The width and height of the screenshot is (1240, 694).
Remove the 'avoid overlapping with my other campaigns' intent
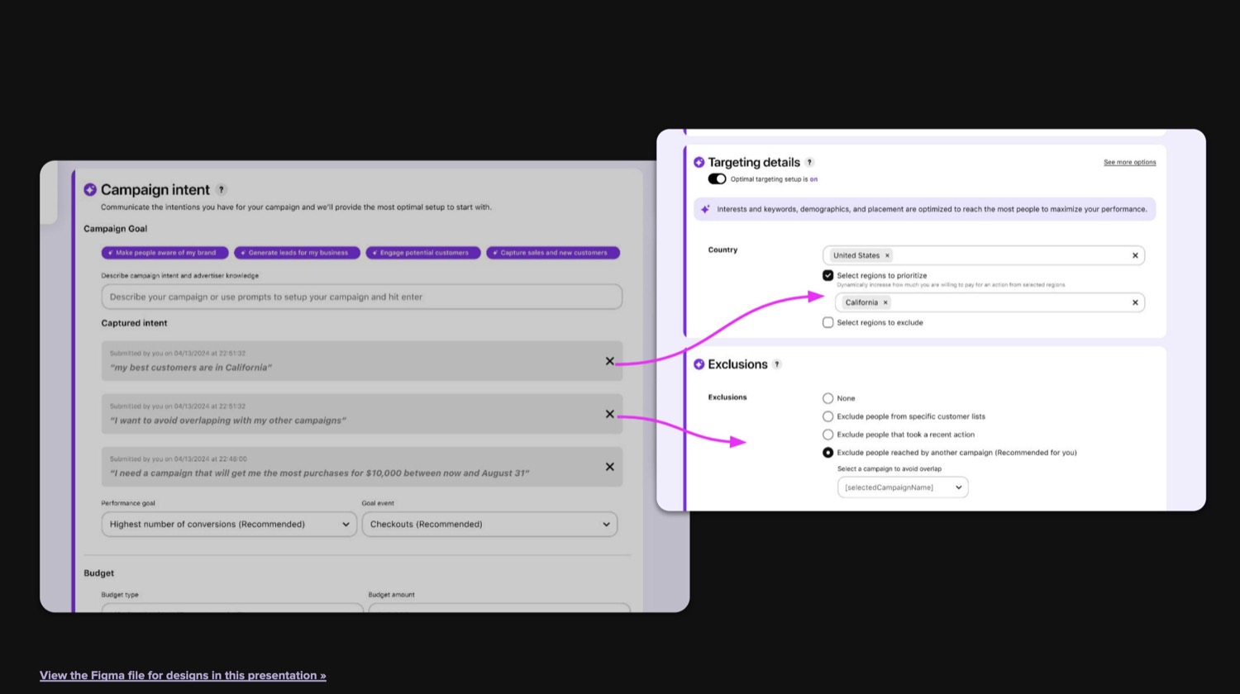click(x=609, y=414)
